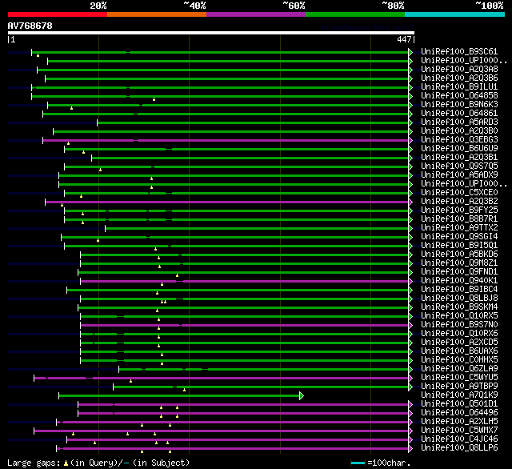This screenshot has width=512, height=469.
Task: Select the UniRef100_A2Q3B2 label
Action: tap(459, 202)
